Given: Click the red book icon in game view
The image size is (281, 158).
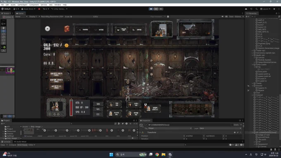Looking at the screenshot, I should (x=67, y=29).
